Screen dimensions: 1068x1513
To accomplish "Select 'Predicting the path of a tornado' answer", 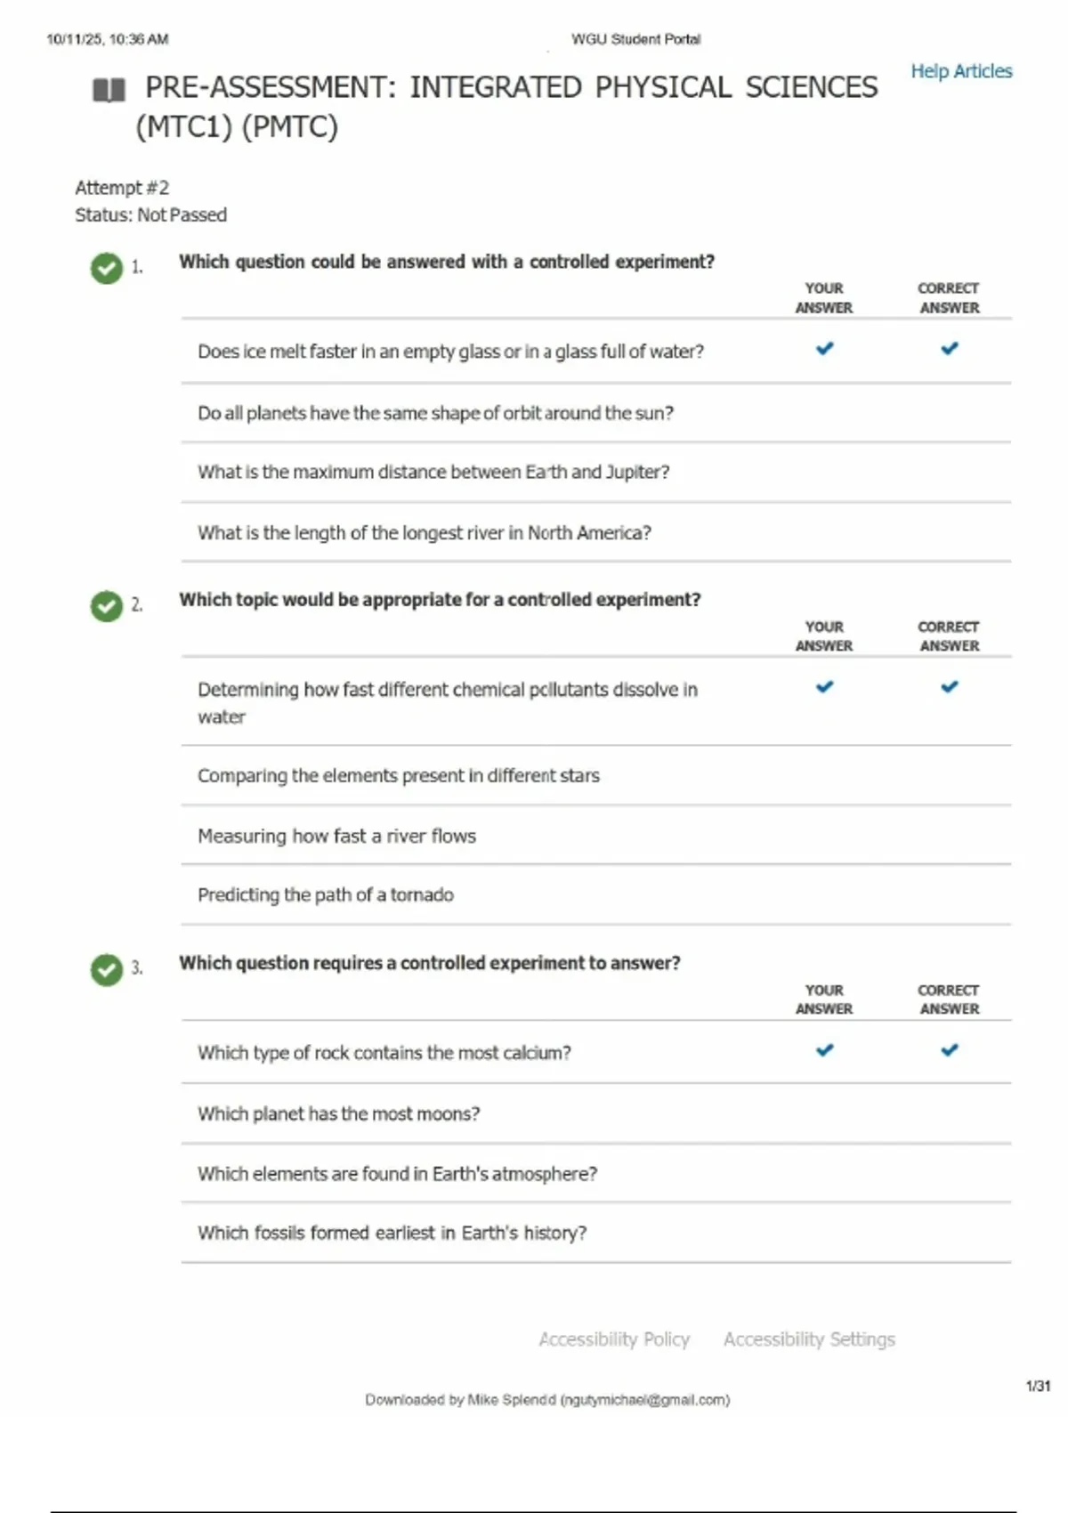I will pos(326,894).
